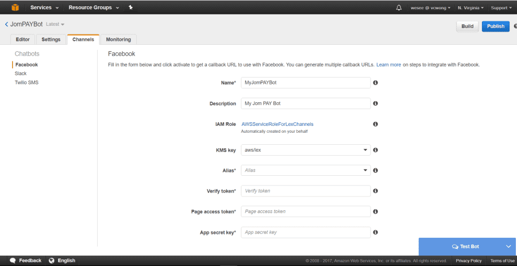Viewport: 517px width, 266px height.
Task: Open the Services menu
Action: coord(44,7)
